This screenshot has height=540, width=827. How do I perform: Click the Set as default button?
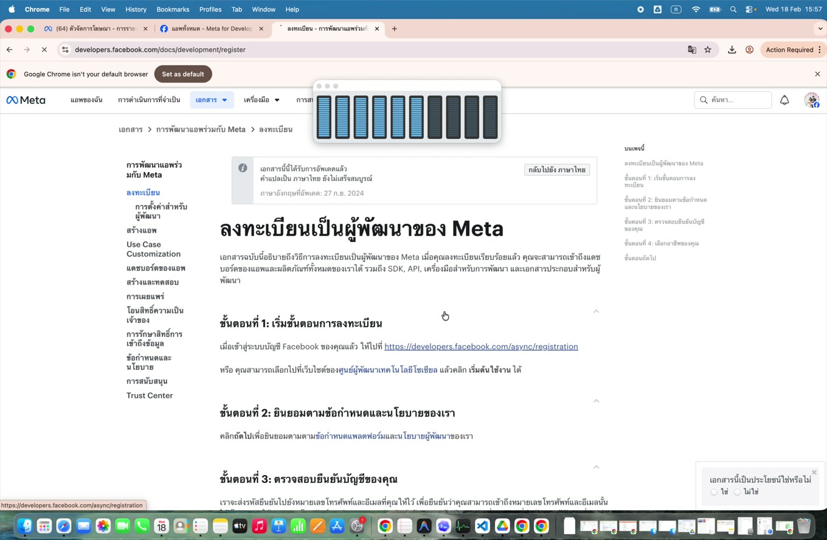[183, 74]
